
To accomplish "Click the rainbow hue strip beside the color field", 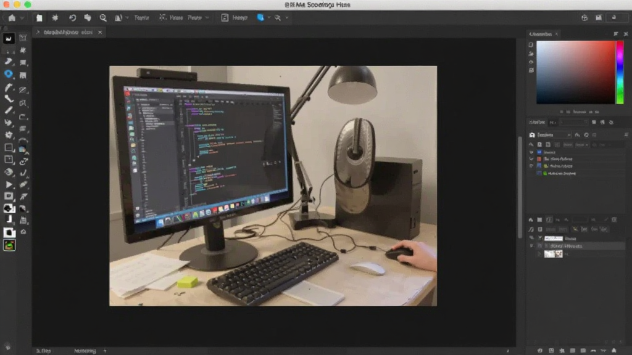I will (620, 73).
